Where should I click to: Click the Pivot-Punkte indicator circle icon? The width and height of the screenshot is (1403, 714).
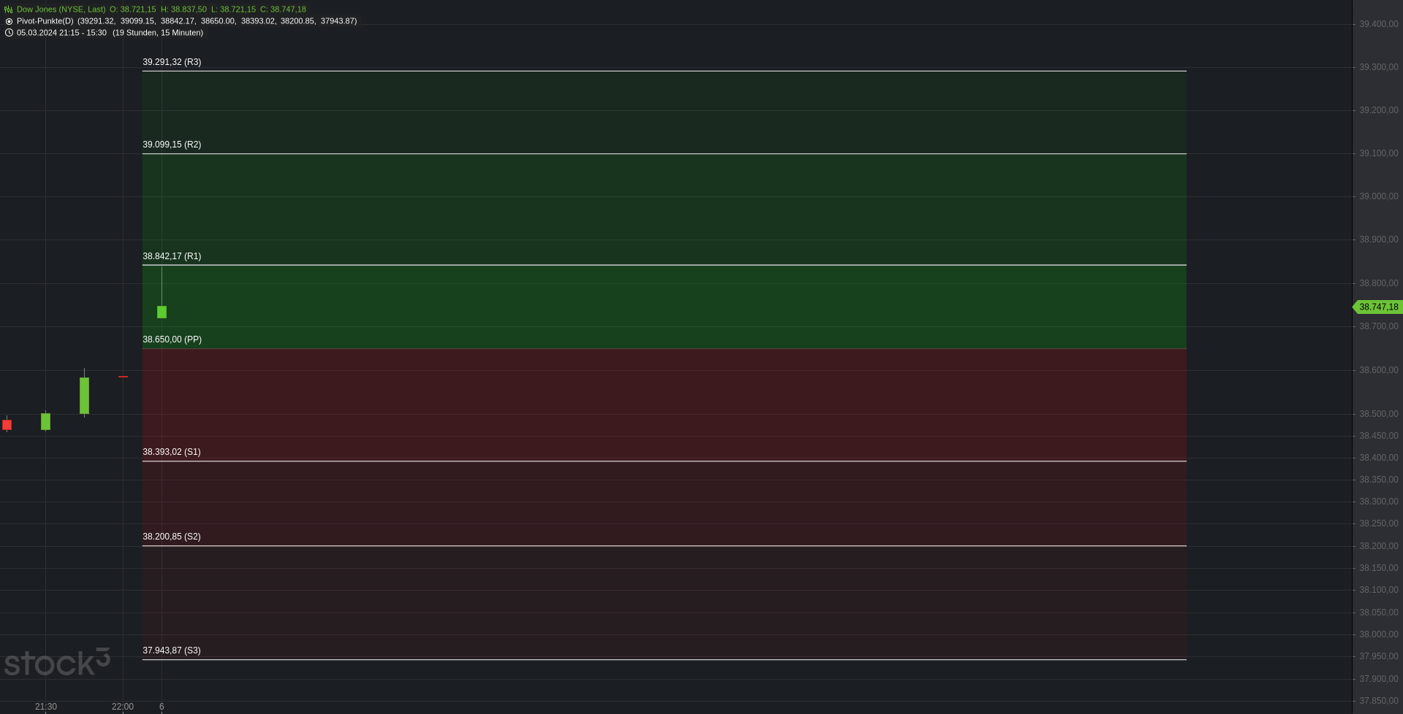9,21
